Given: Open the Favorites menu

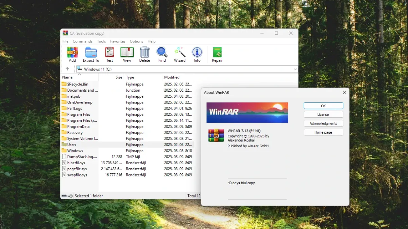Looking at the screenshot, I should (x=118, y=41).
